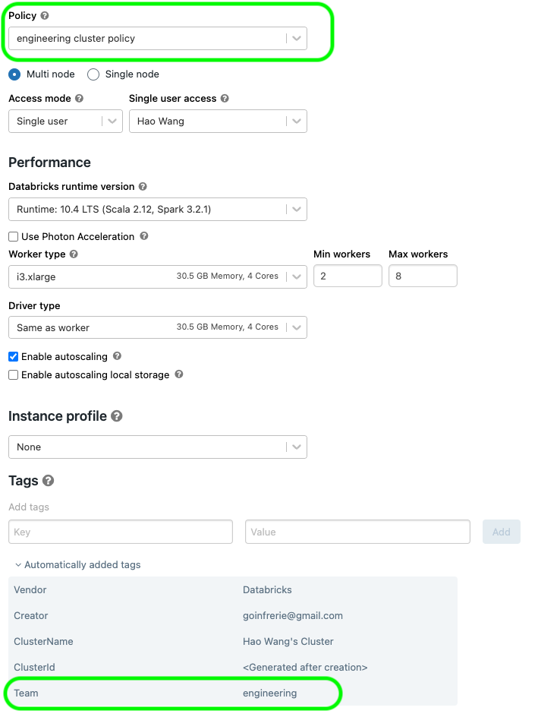538x717 pixels.
Task: Click the Worker type help icon
Action: click(74, 254)
